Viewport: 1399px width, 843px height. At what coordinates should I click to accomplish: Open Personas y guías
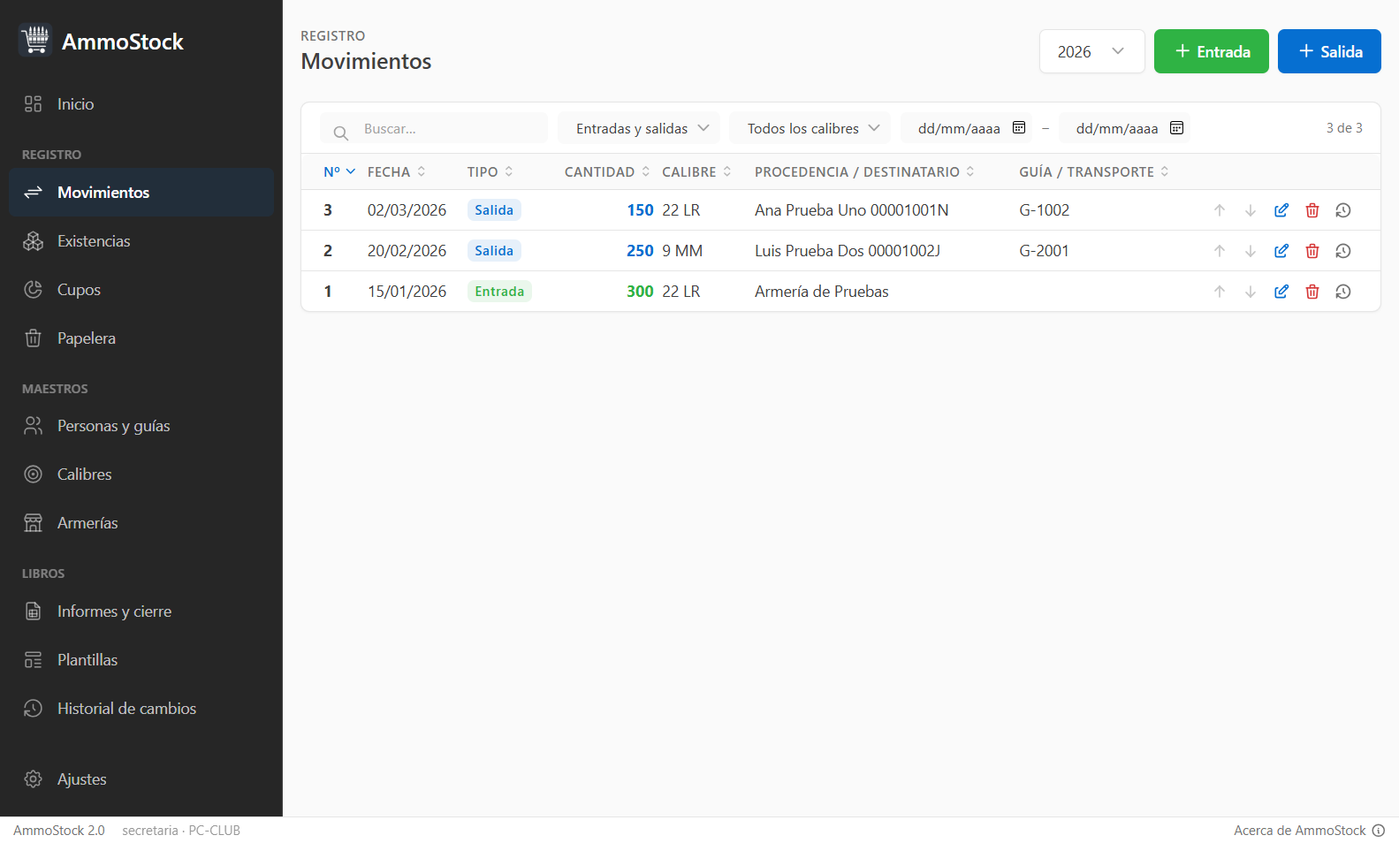coord(141,426)
